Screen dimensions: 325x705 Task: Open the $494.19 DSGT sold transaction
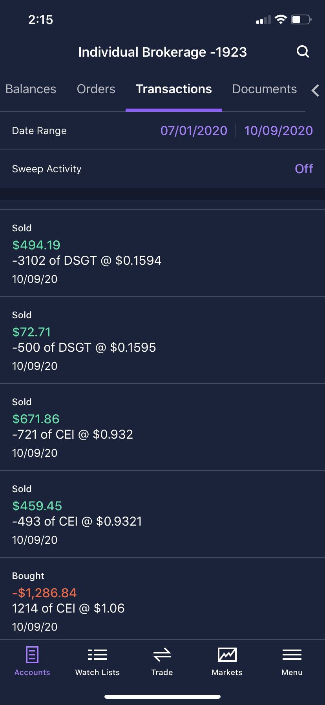(162, 253)
